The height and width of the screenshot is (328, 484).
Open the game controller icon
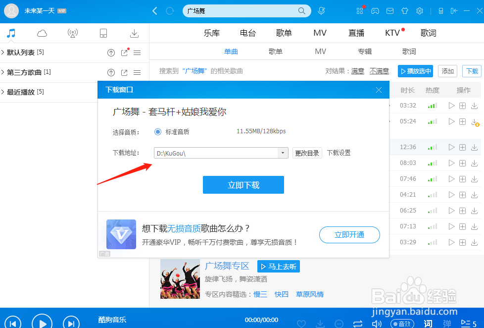click(x=375, y=11)
